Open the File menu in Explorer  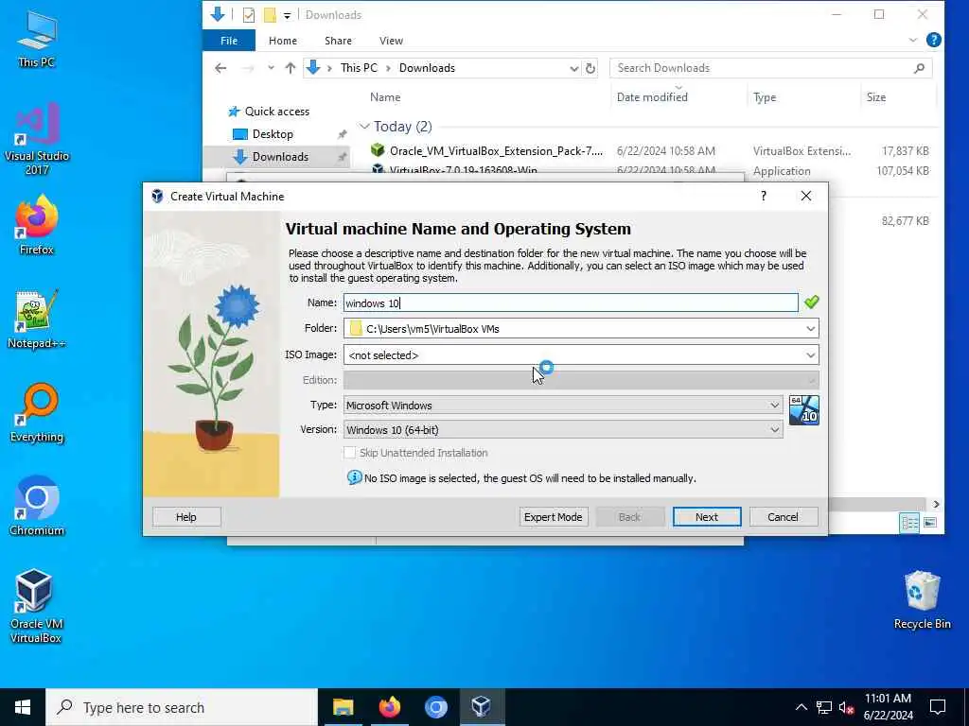pos(229,40)
